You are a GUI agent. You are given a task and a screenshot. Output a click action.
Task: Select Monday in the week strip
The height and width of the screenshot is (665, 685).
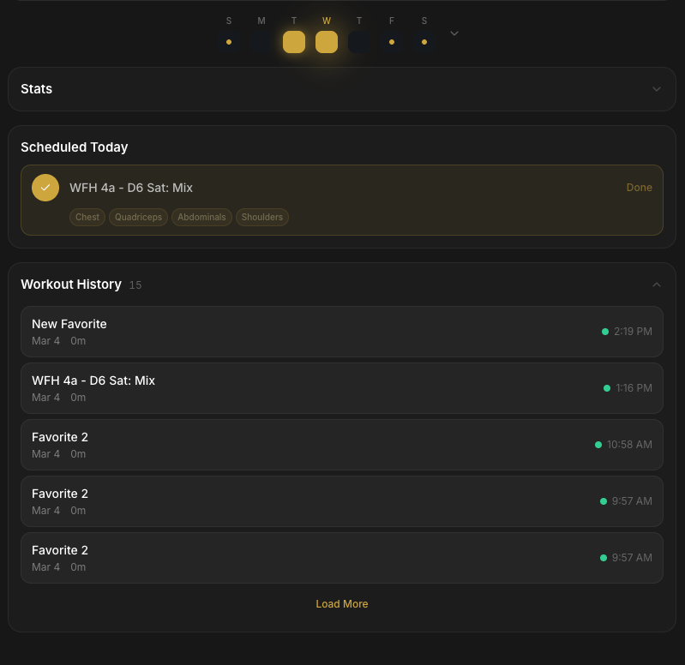tap(261, 41)
